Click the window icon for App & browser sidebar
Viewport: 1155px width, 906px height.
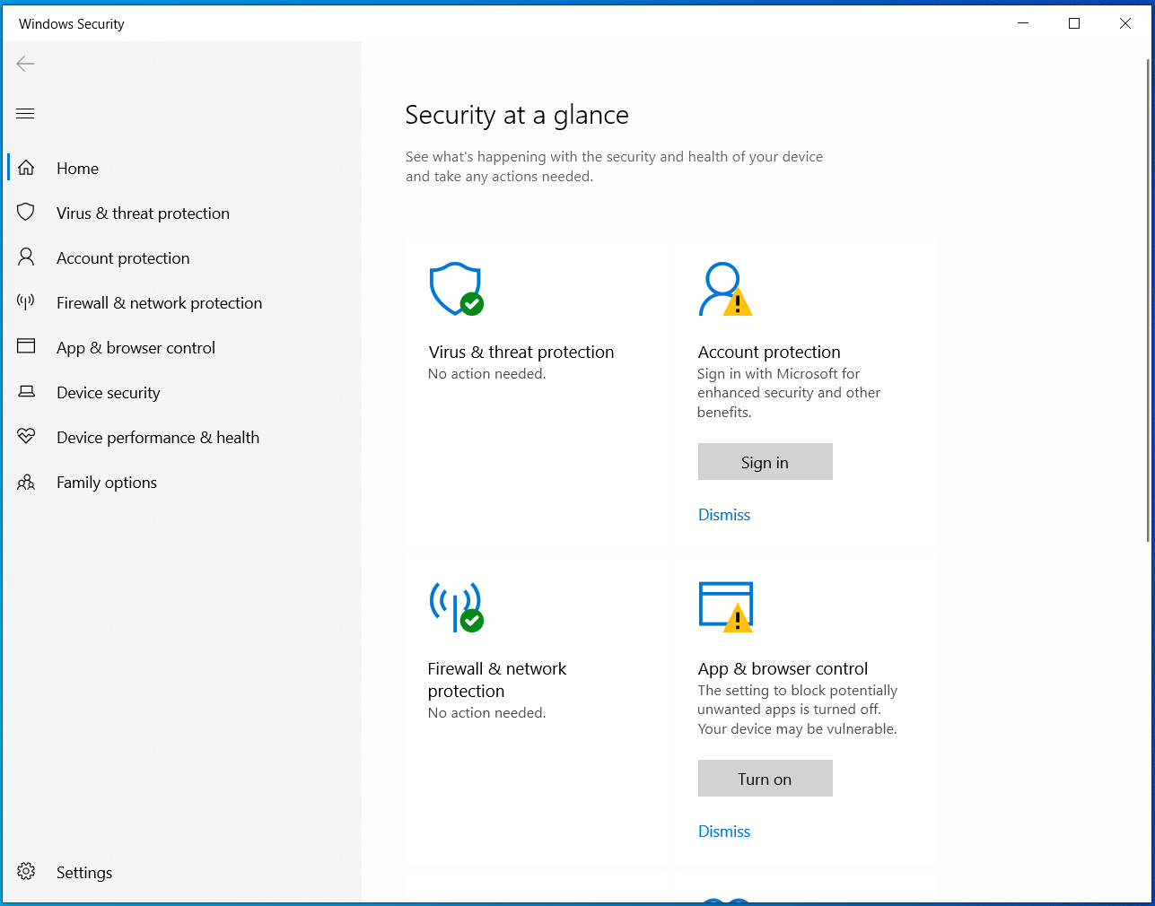click(x=26, y=347)
